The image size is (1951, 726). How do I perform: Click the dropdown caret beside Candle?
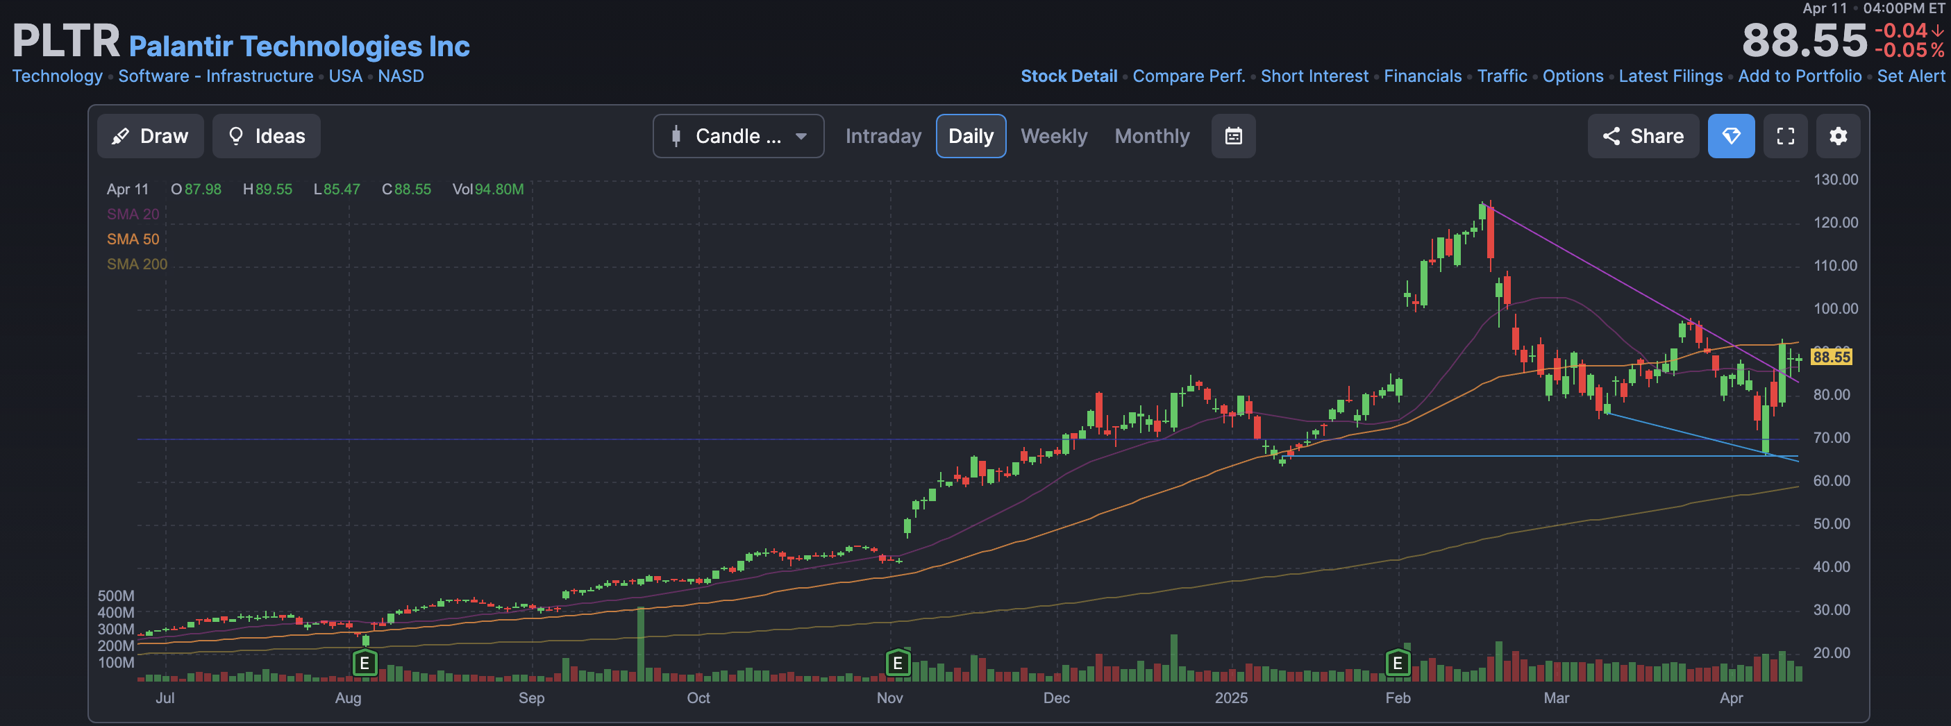[x=801, y=136]
